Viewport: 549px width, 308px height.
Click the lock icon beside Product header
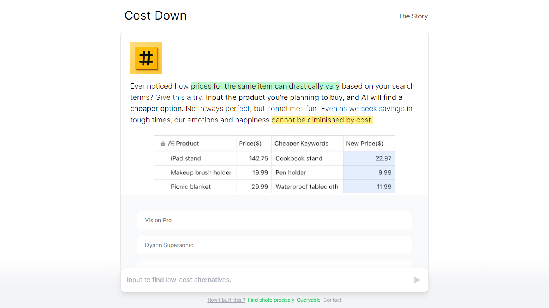pyautogui.click(x=163, y=144)
